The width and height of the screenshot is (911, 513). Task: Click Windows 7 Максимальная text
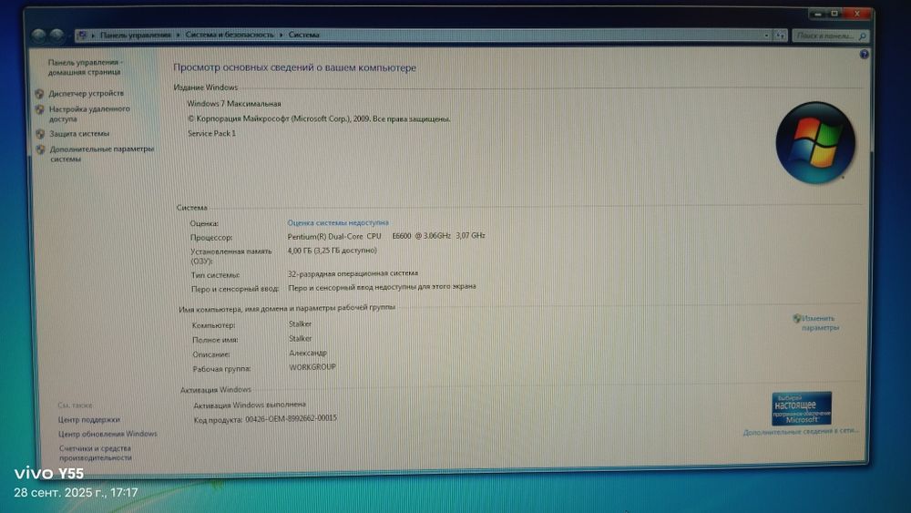[x=234, y=103]
